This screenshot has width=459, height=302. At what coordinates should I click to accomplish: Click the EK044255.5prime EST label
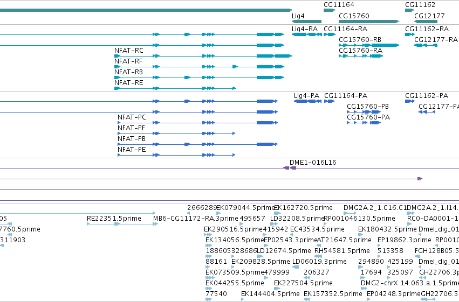235,283
